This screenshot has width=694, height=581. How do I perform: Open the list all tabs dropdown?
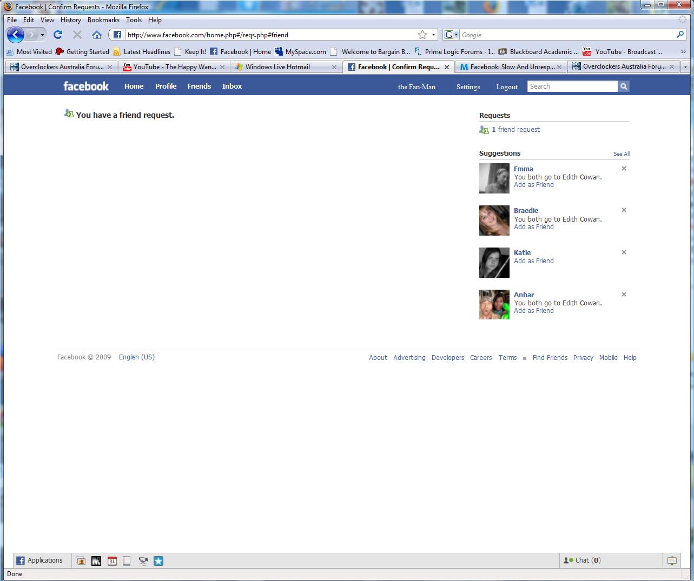pos(686,67)
